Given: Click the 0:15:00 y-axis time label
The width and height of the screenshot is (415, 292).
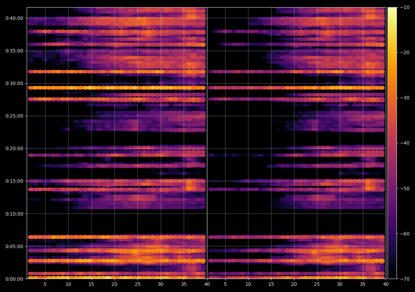Looking at the screenshot, I should click(x=14, y=181).
